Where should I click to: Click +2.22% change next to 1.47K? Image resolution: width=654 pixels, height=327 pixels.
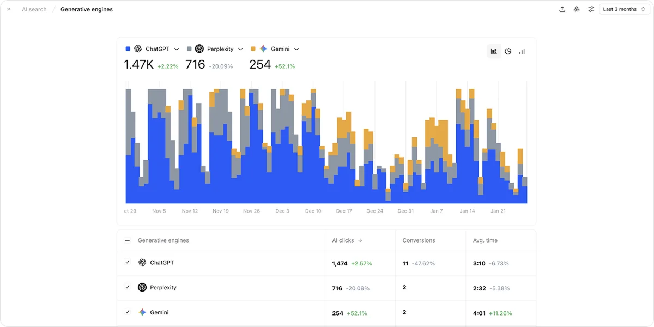point(168,66)
